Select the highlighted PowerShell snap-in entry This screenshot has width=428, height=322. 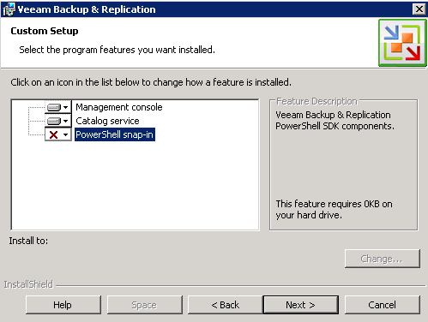tap(115, 134)
